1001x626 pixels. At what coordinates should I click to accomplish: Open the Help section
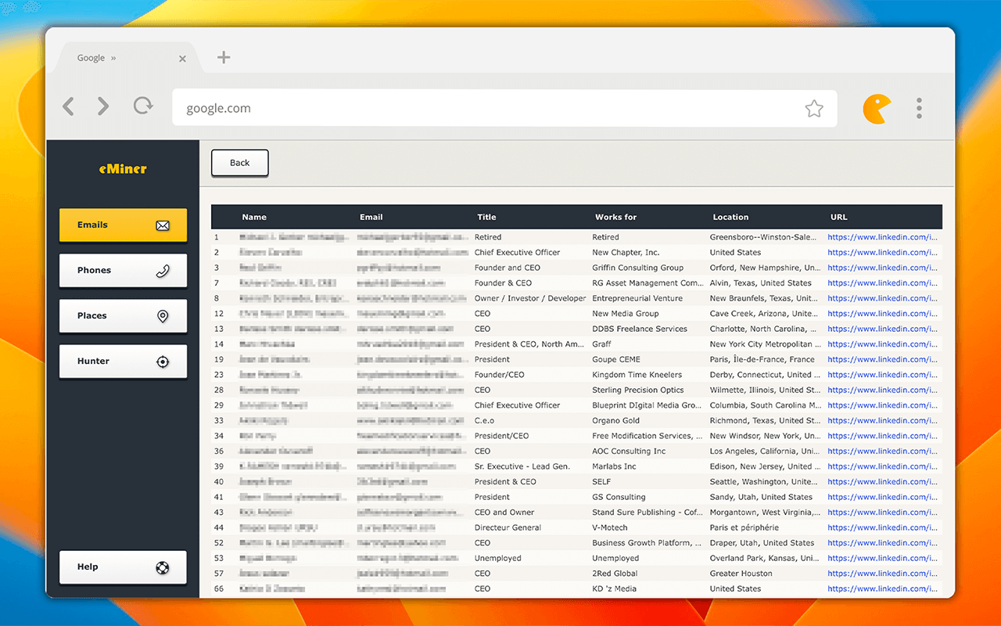(x=123, y=567)
